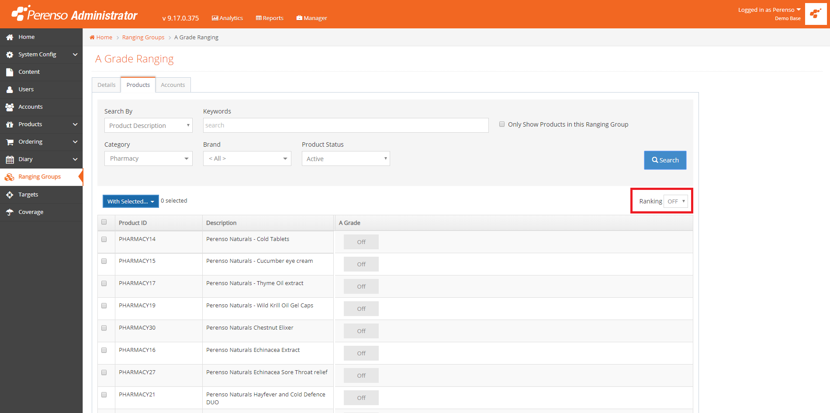Click the Ranging Groups breadcrumb link

(x=143, y=37)
